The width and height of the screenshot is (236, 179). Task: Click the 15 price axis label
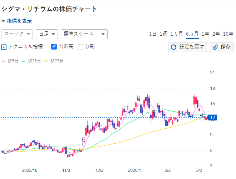(x=212, y=104)
